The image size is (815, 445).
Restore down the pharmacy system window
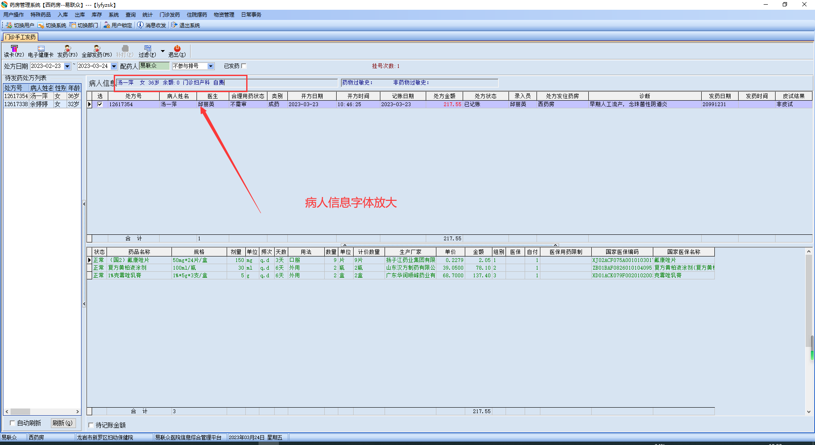pyautogui.click(x=785, y=5)
